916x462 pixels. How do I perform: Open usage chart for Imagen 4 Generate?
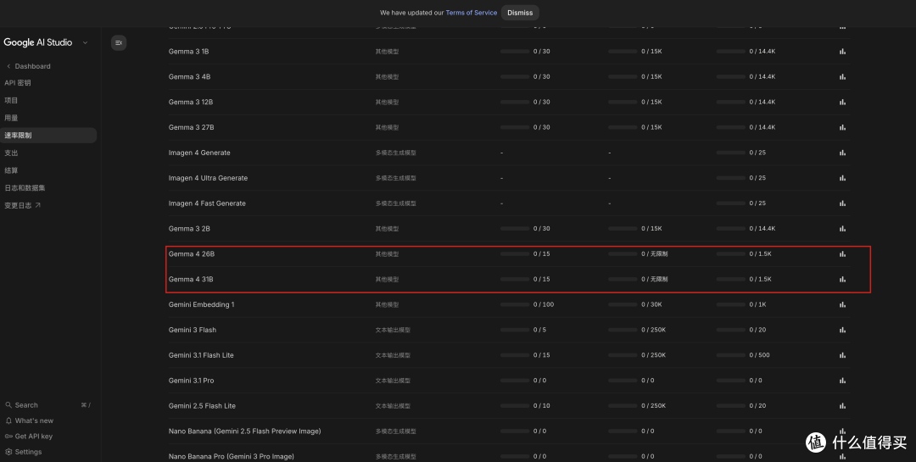click(842, 153)
